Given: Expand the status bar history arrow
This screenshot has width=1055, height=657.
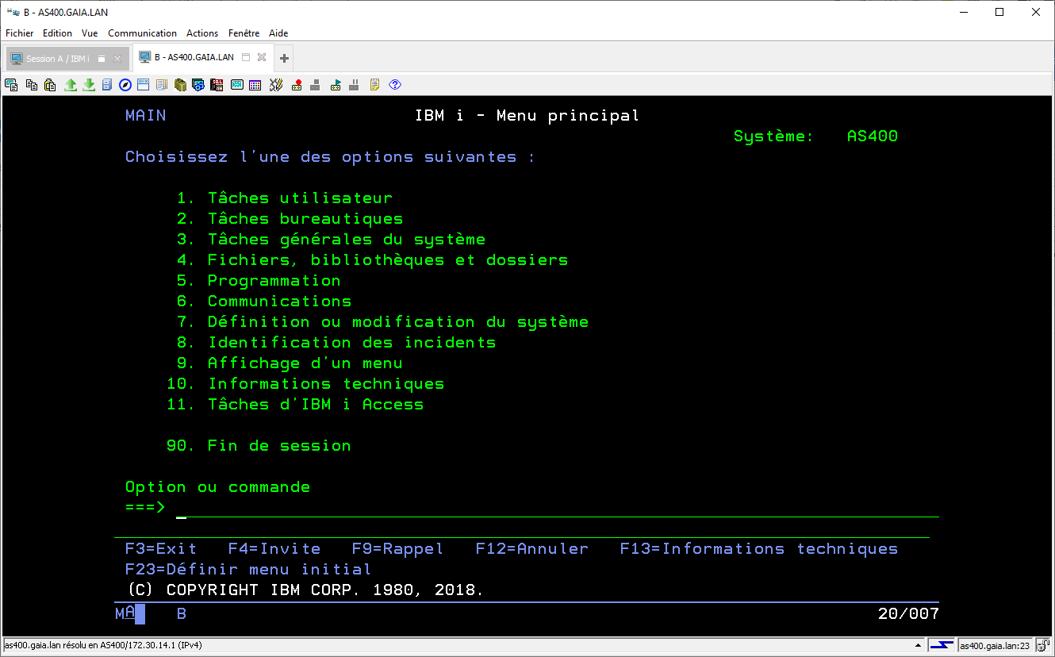Looking at the screenshot, I should pyautogui.click(x=919, y=645).
